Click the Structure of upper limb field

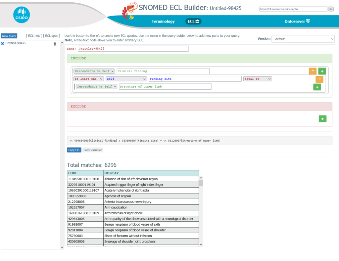coord(165,87)
